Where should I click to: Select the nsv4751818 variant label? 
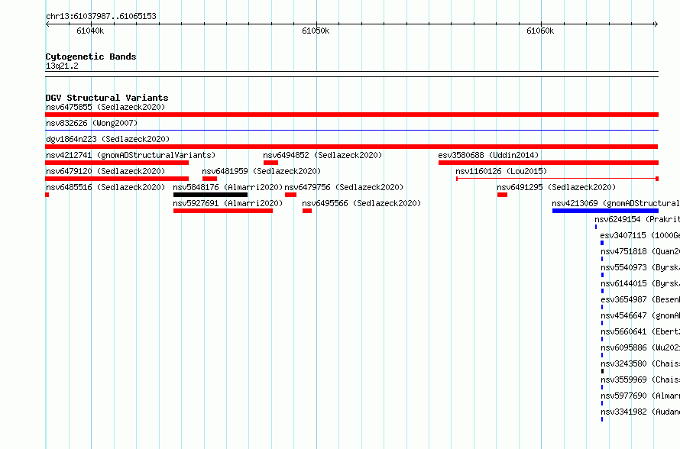[x=640, y=251]
